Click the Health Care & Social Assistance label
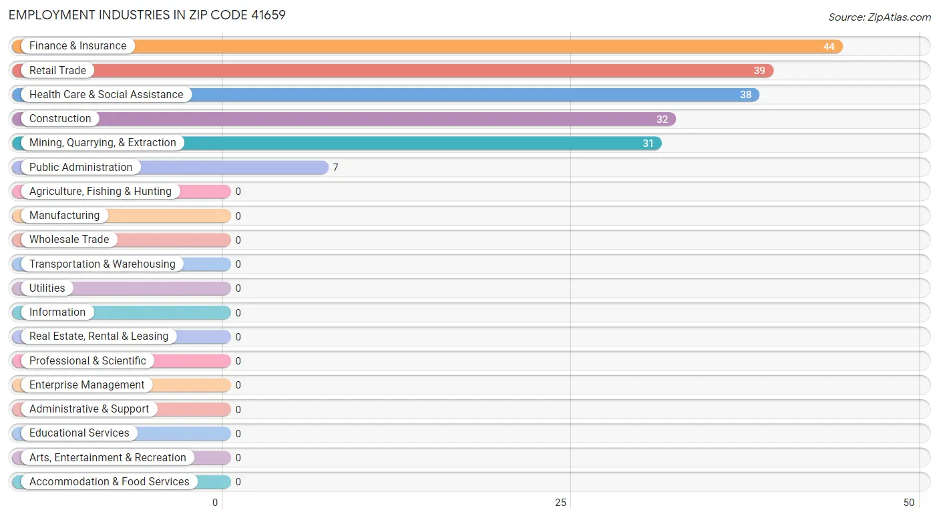Viewport: 939px width, 518px height. 106,95
